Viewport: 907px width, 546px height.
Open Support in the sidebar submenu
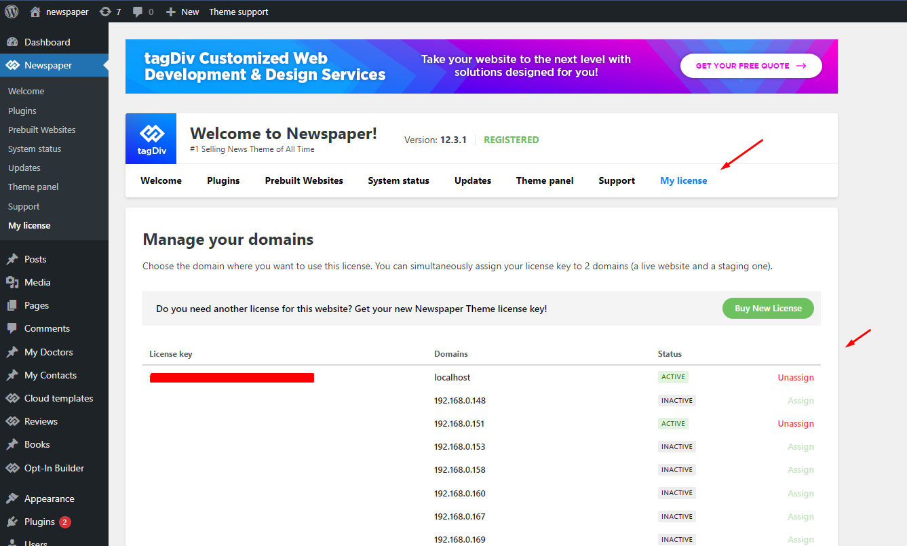24,206
